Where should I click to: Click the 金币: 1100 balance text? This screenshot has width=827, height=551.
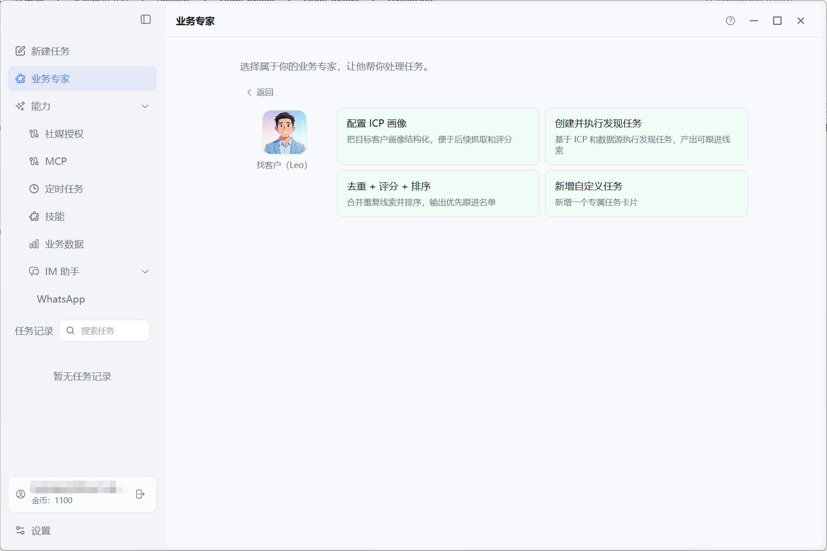(x=52, y=500)
